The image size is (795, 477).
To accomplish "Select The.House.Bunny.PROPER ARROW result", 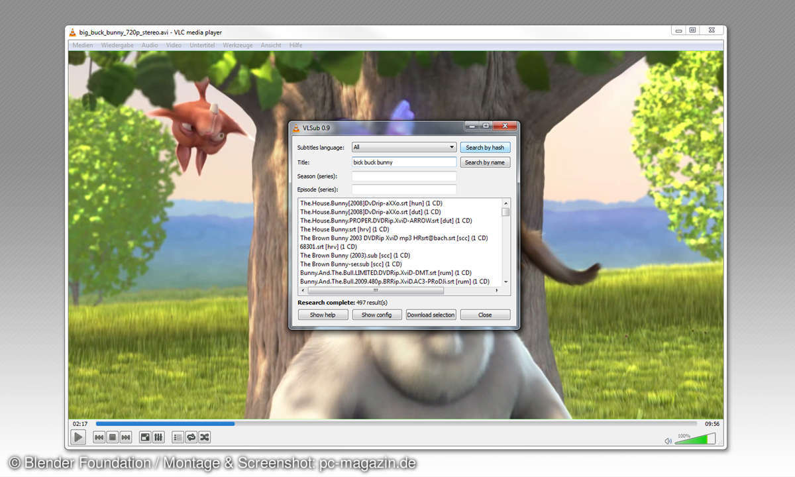I will (386, 221).
